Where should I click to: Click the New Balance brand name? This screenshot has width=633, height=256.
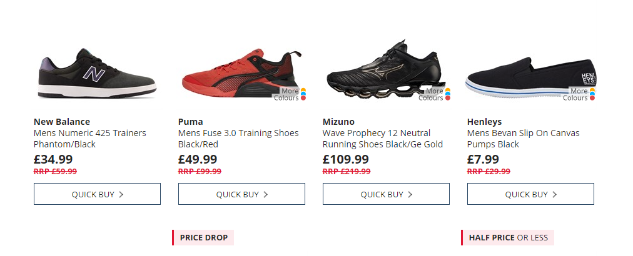(62, 122)
